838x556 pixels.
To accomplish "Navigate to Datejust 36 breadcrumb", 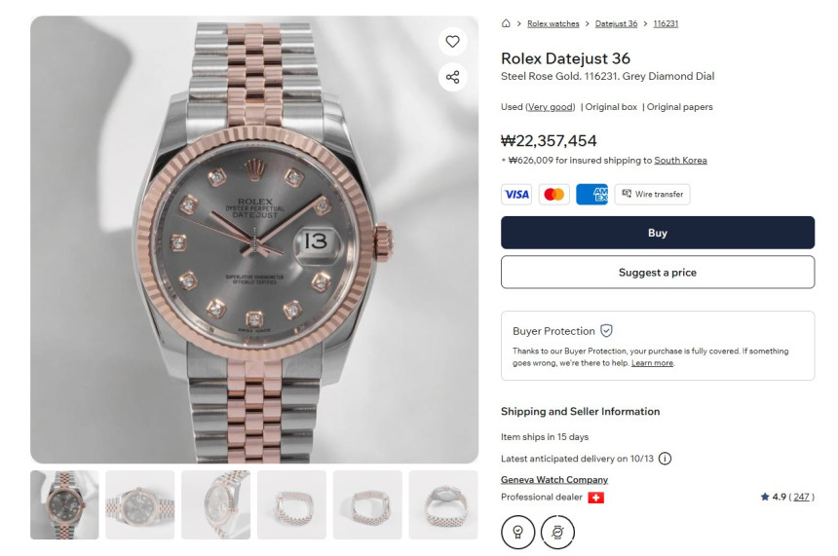I will point(616,23).
